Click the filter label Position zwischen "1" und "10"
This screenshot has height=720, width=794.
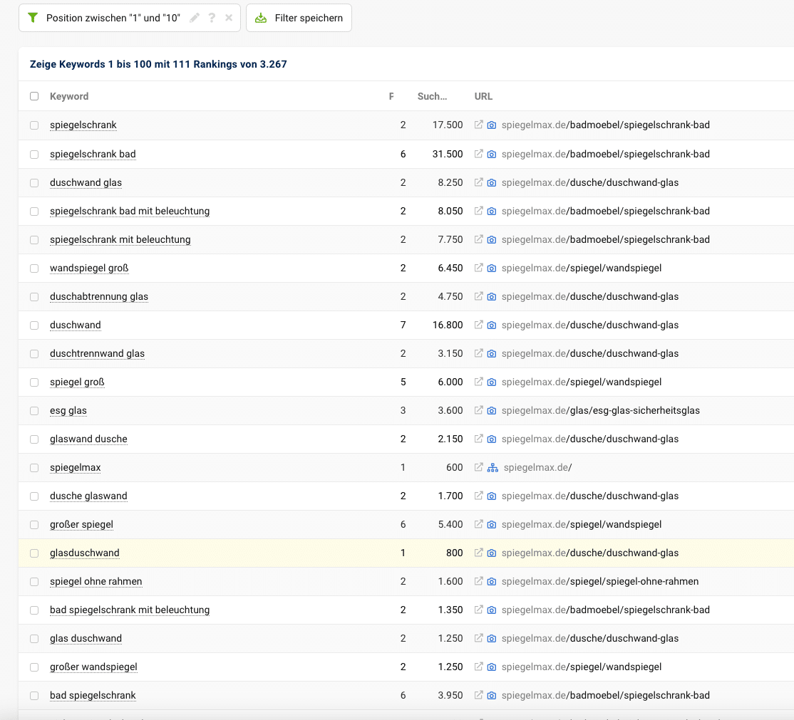(113, 19)
